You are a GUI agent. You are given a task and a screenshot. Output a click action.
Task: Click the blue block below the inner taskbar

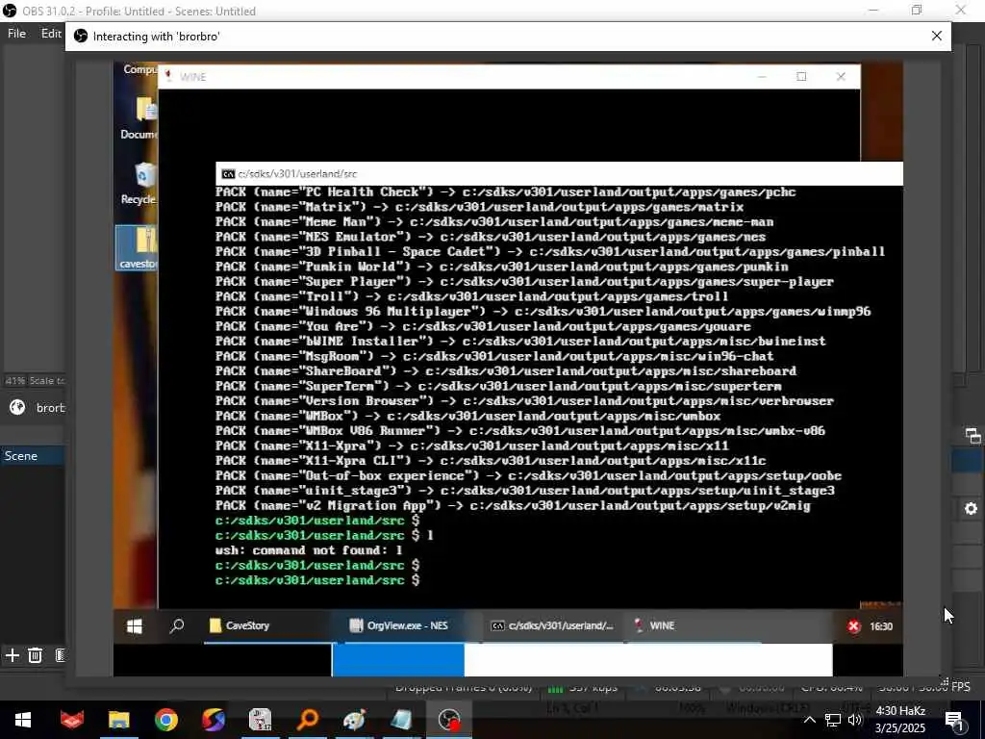(398, 660)
